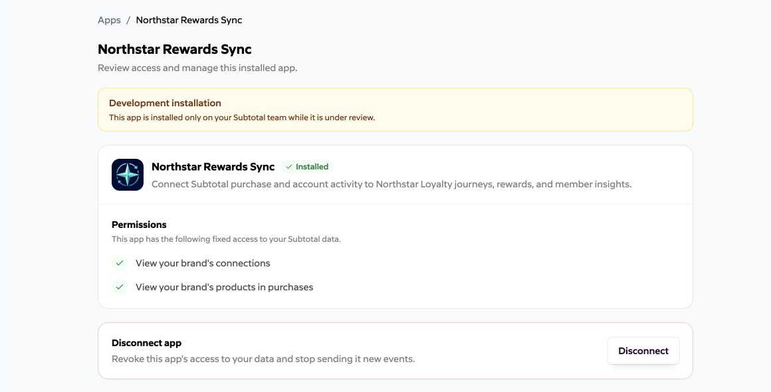Click checkmark beside View your brand's connections
The width and height of the screenshot is (771, 392).
(x=120, y=263)
